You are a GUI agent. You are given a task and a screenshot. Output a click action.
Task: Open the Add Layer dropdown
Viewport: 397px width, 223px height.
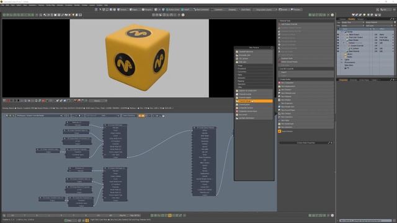point(379,25)
